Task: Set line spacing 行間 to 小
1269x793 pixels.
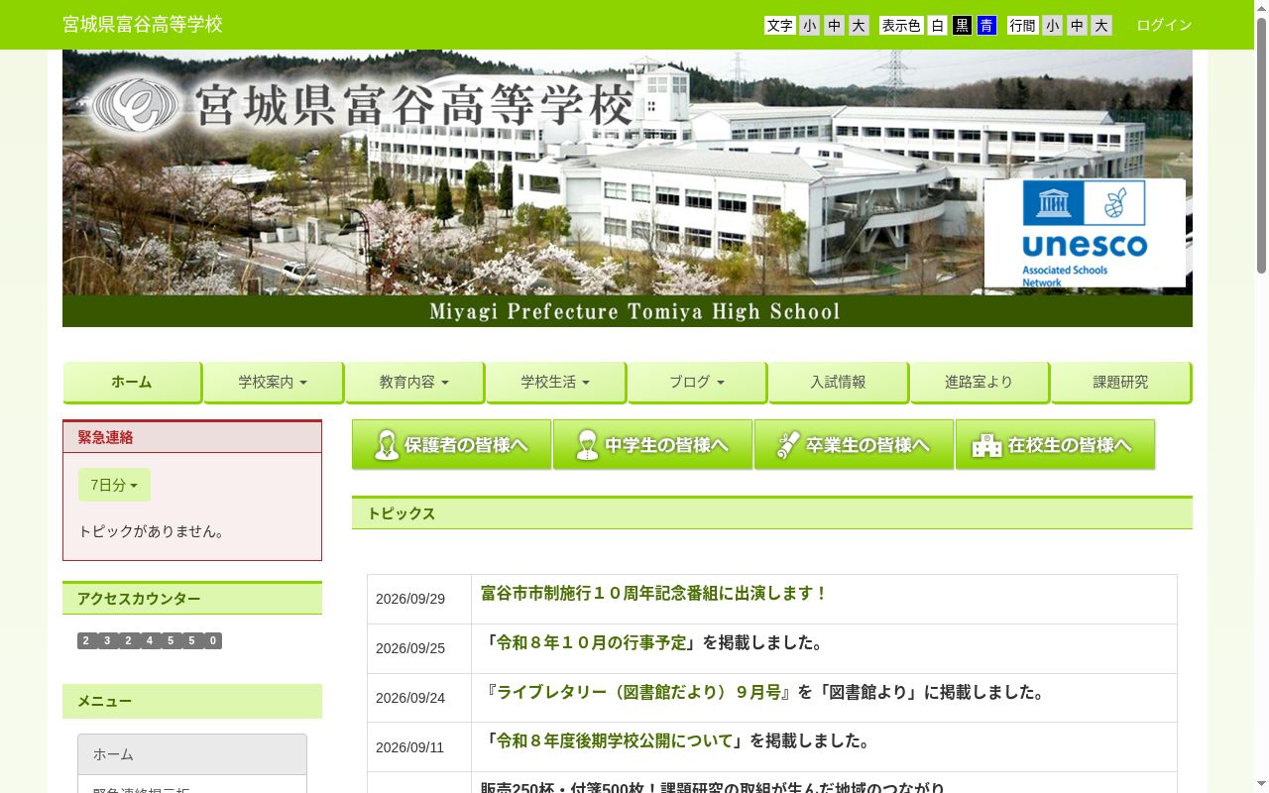Action: pos(1052,26)
